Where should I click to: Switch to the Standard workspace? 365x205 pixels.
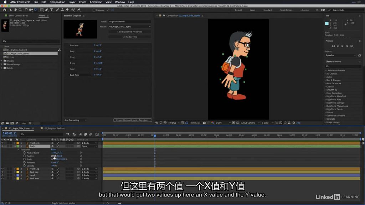pyautogui.click(x=267, y=10)
